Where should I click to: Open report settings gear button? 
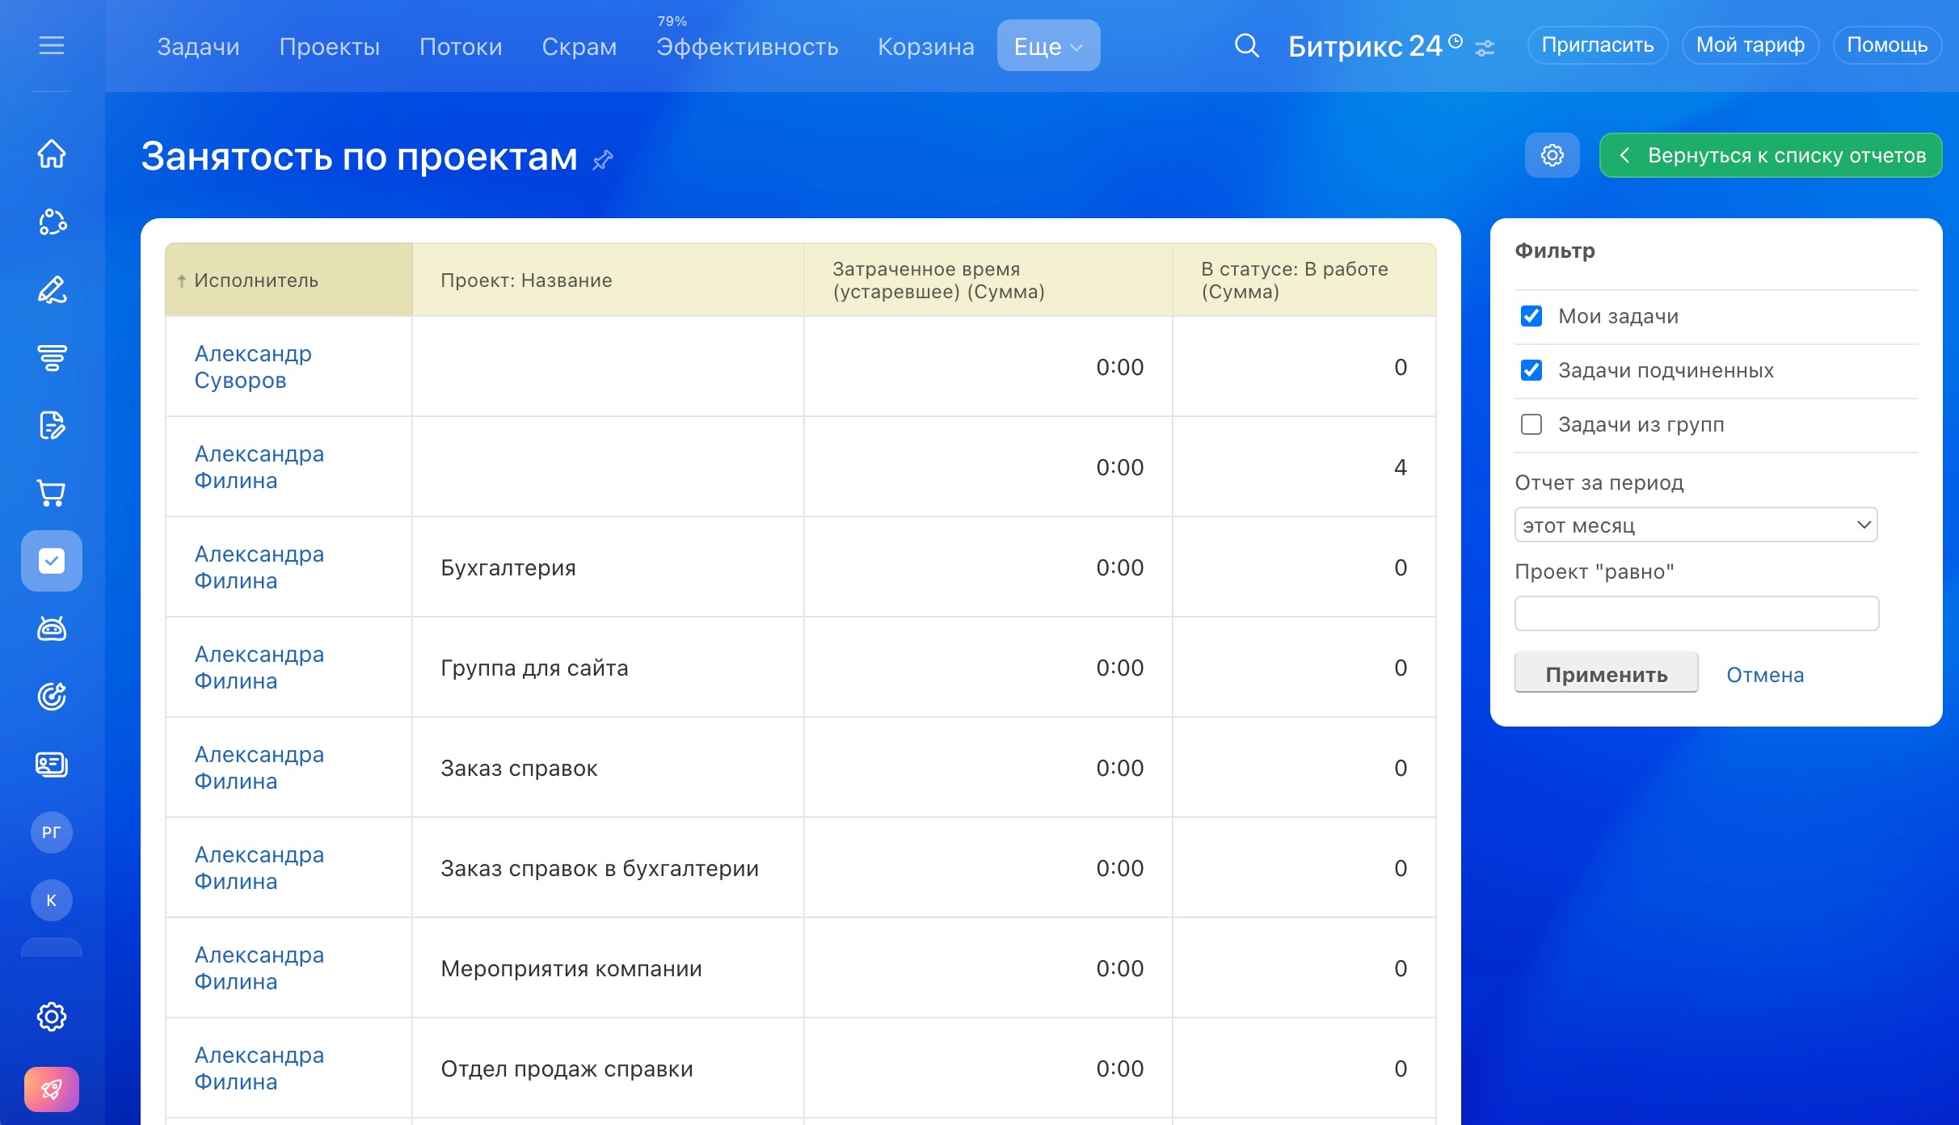point(1552,155)
